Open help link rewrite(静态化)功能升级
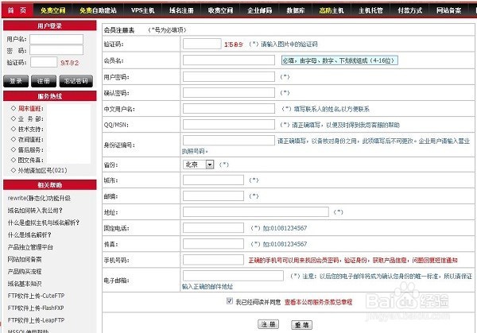 tap(39, 198)
